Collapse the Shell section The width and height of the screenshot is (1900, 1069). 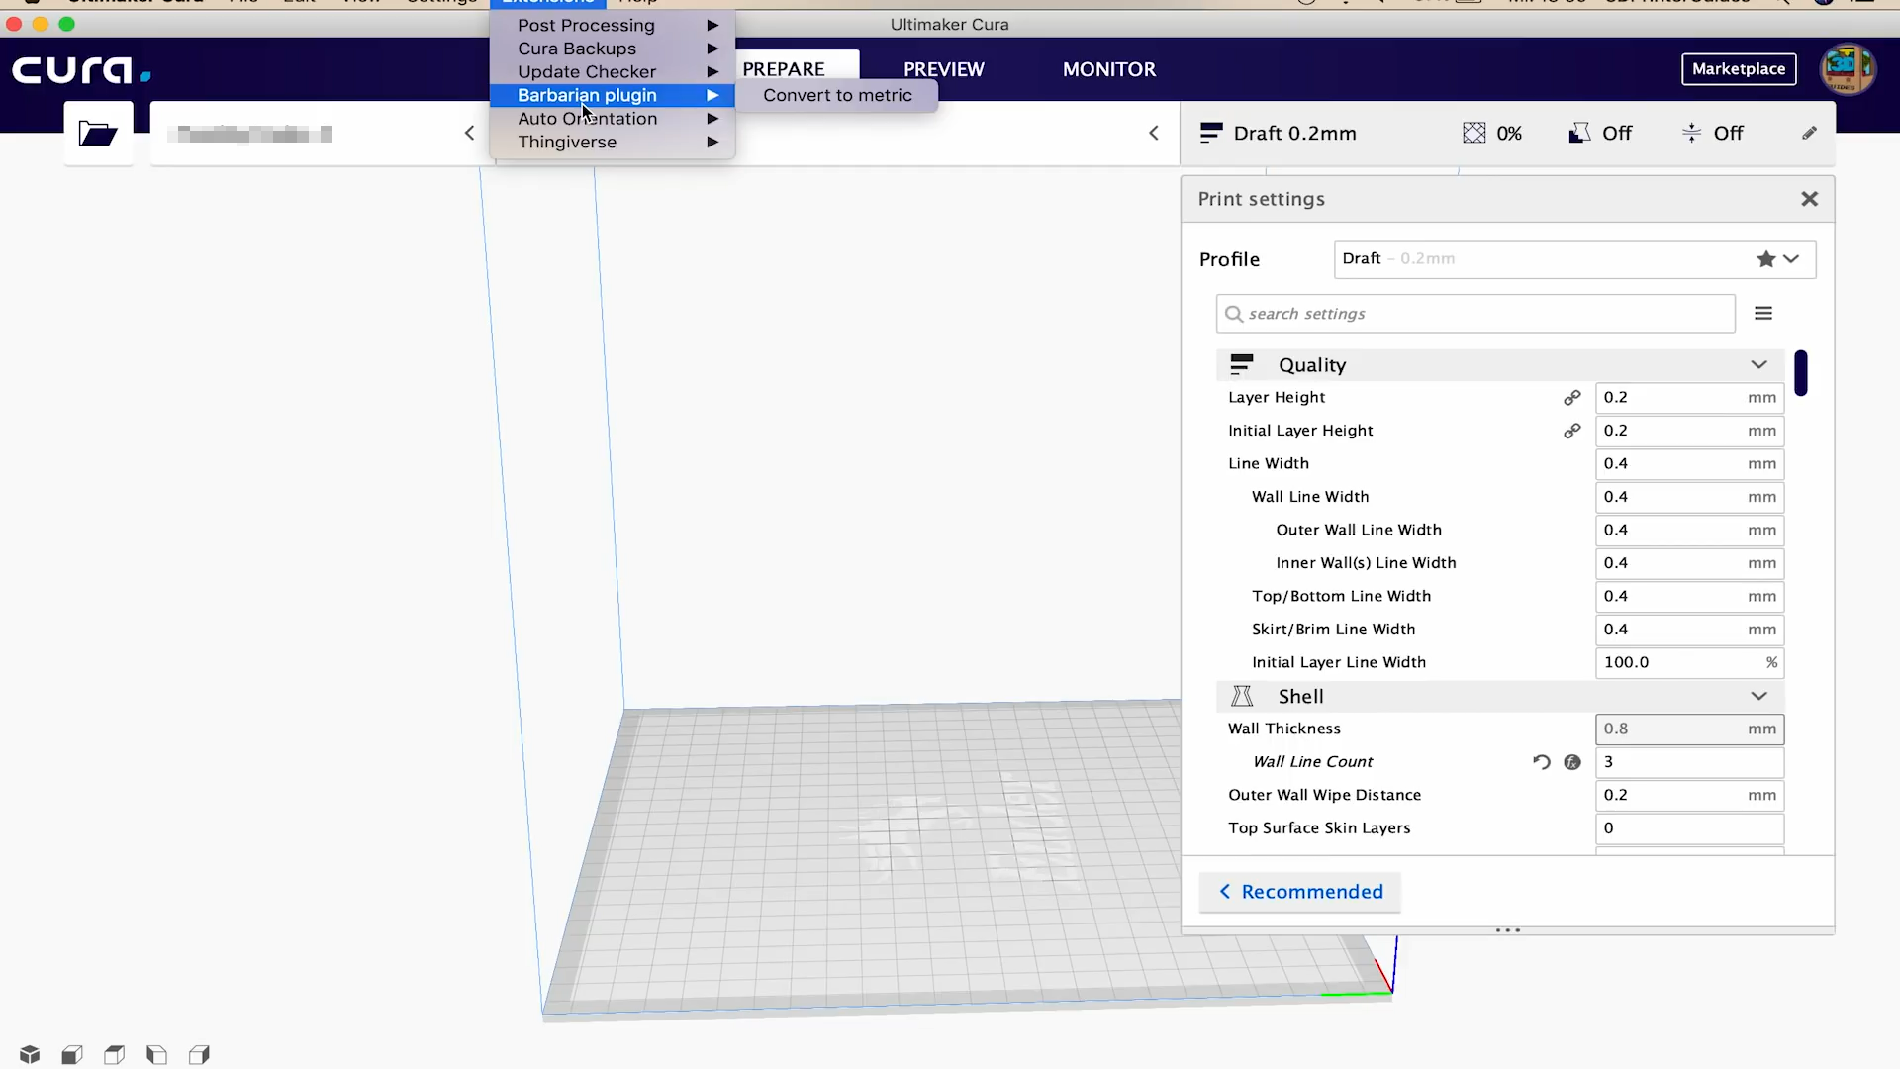tap(1758, 697)
